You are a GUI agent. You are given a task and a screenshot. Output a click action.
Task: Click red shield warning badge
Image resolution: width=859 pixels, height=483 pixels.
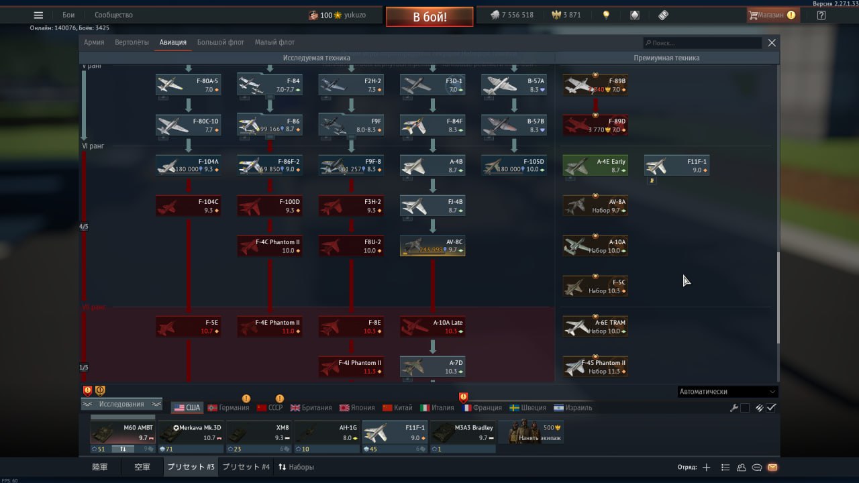(x=87, y=390)
